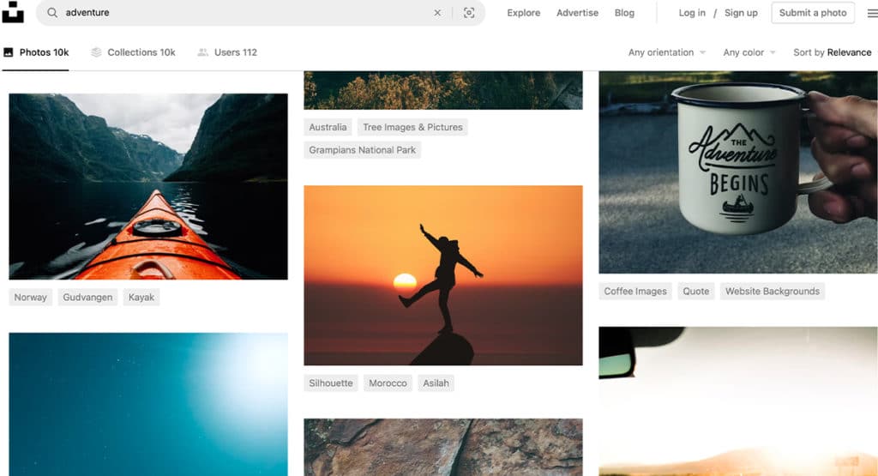Click the Kayak tag
878x476 pixels.
[141, 297]
